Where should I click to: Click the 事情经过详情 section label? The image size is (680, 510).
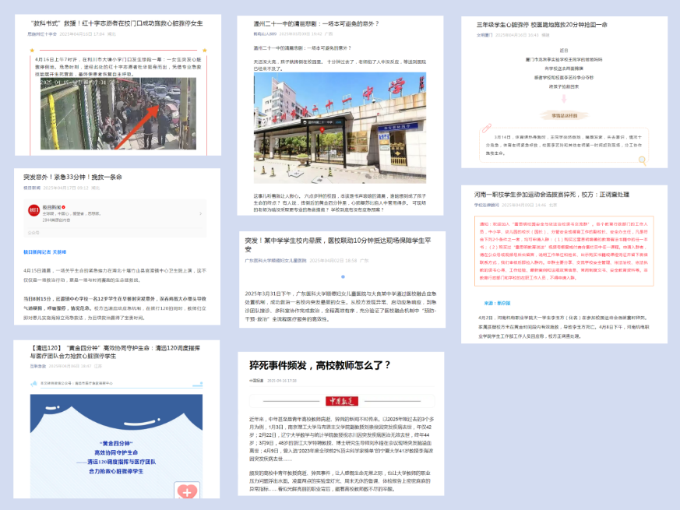[563, 114]
